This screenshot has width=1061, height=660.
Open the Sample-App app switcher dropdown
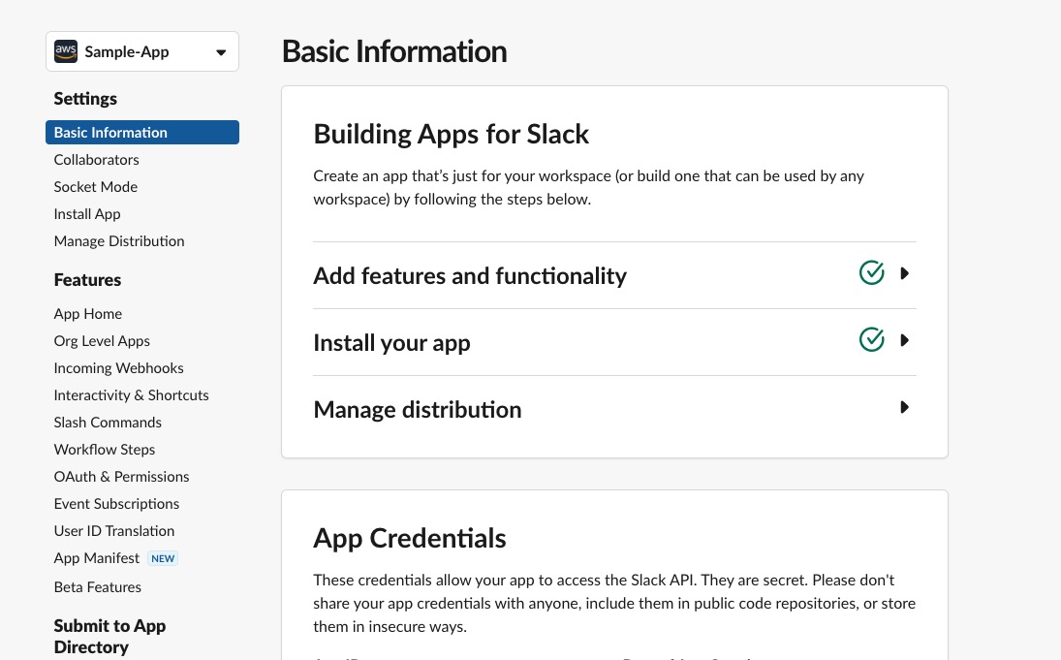tap(221, 51)
